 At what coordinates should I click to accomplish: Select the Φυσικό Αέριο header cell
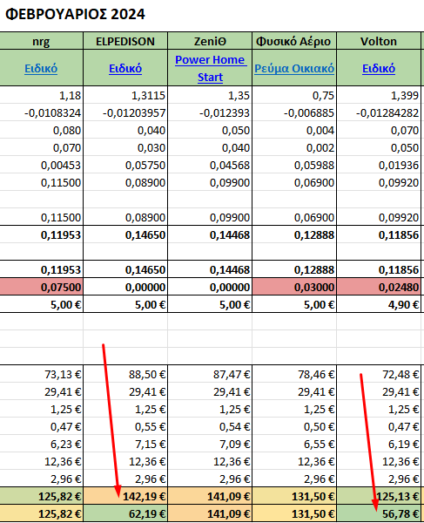pyautogui.click(x=294, y=41)
